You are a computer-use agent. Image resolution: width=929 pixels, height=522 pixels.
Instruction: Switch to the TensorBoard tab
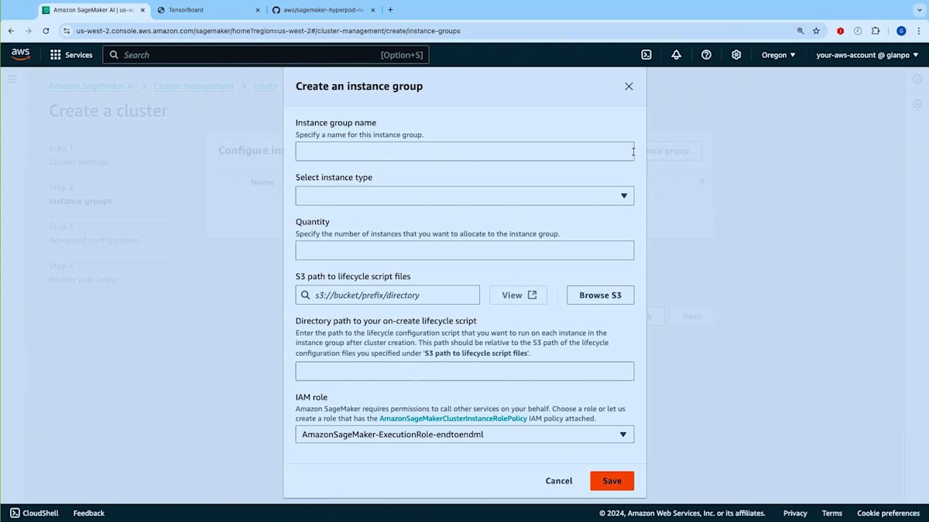208,10
